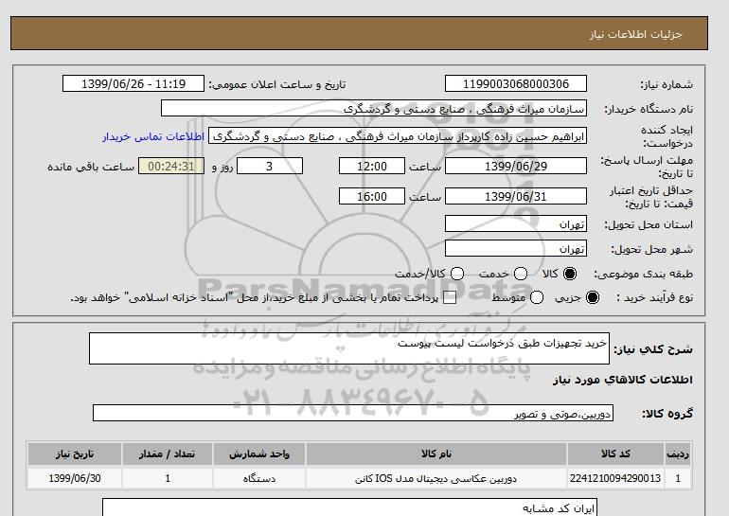Screen dimensions: 729x516
Task: Click the delivery city تهران field
Action: 516,248
